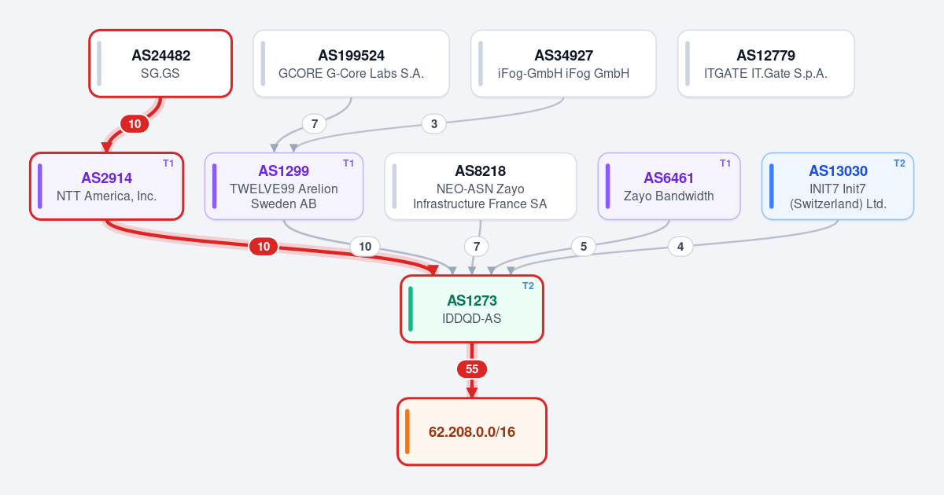944x495 pixels.
Task: Click the 3 badge on iFog link
Action: point(433,124)
